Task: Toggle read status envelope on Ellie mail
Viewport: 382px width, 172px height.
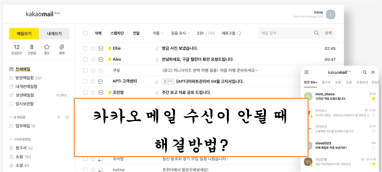Action: pyautogui.click(x=100, y=49)
